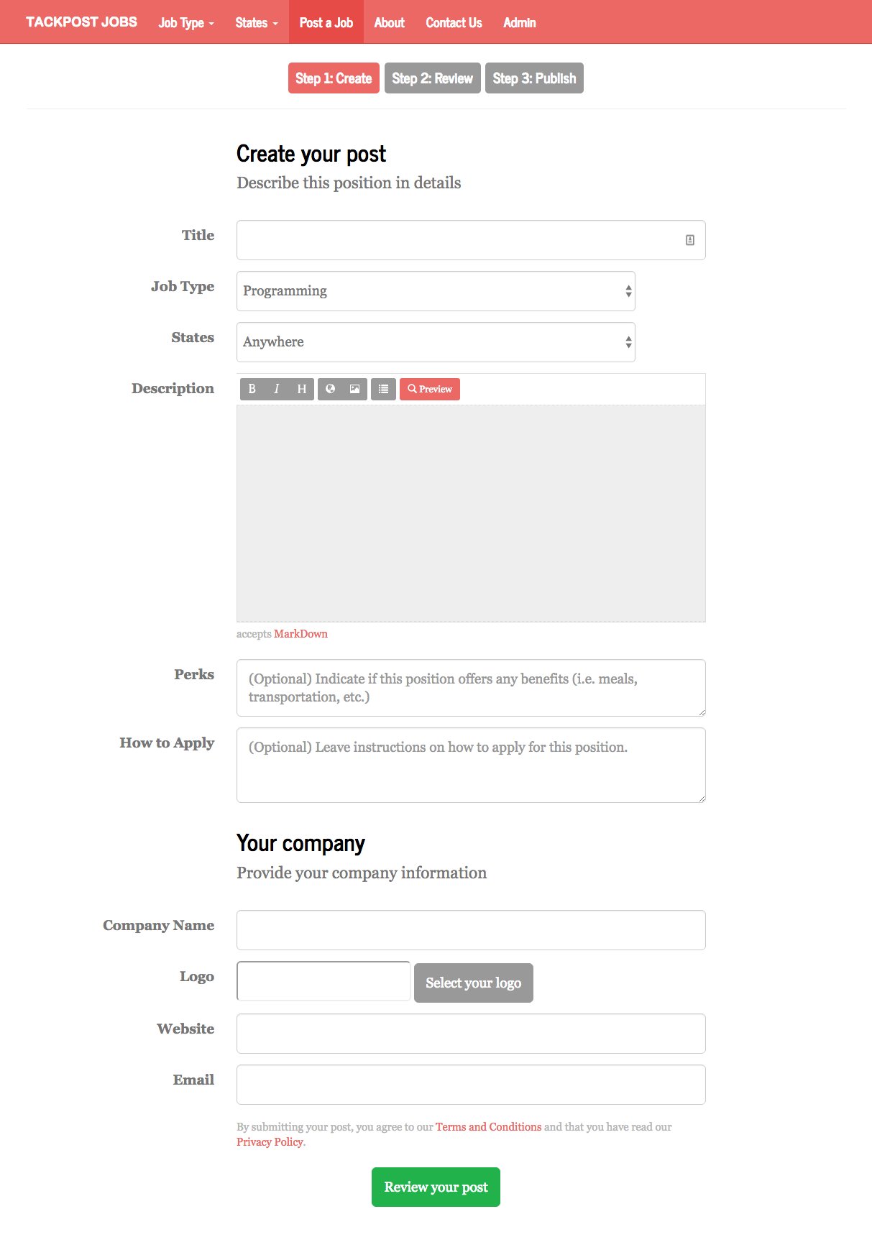Expand the Job Type navbar menu

(x=186, y=23)
